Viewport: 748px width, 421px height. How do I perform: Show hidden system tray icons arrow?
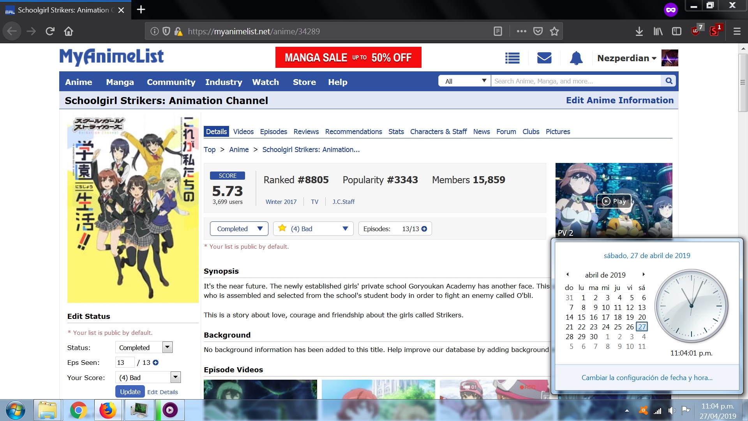627,410
